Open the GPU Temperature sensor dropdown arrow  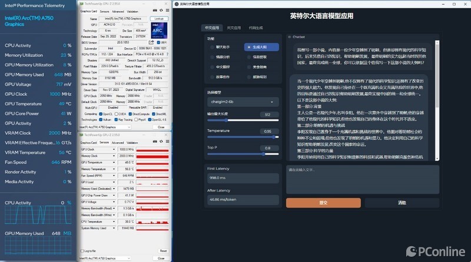tap(114, 163)
